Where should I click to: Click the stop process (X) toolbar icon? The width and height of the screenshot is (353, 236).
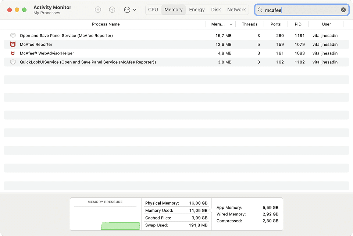98,10
